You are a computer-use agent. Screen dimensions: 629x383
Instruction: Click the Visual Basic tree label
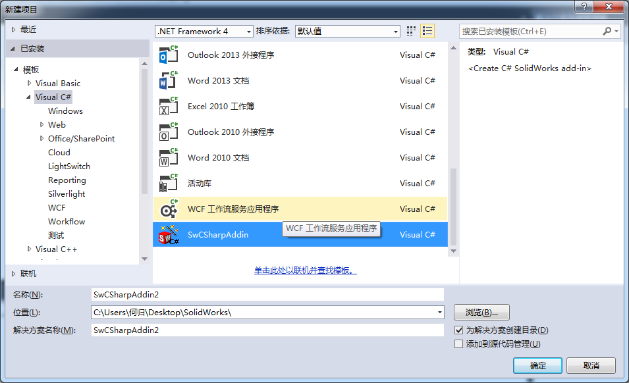58,84
